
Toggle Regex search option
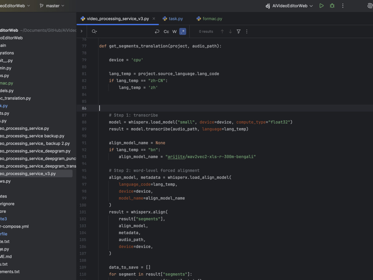click(x=183, y=31)
